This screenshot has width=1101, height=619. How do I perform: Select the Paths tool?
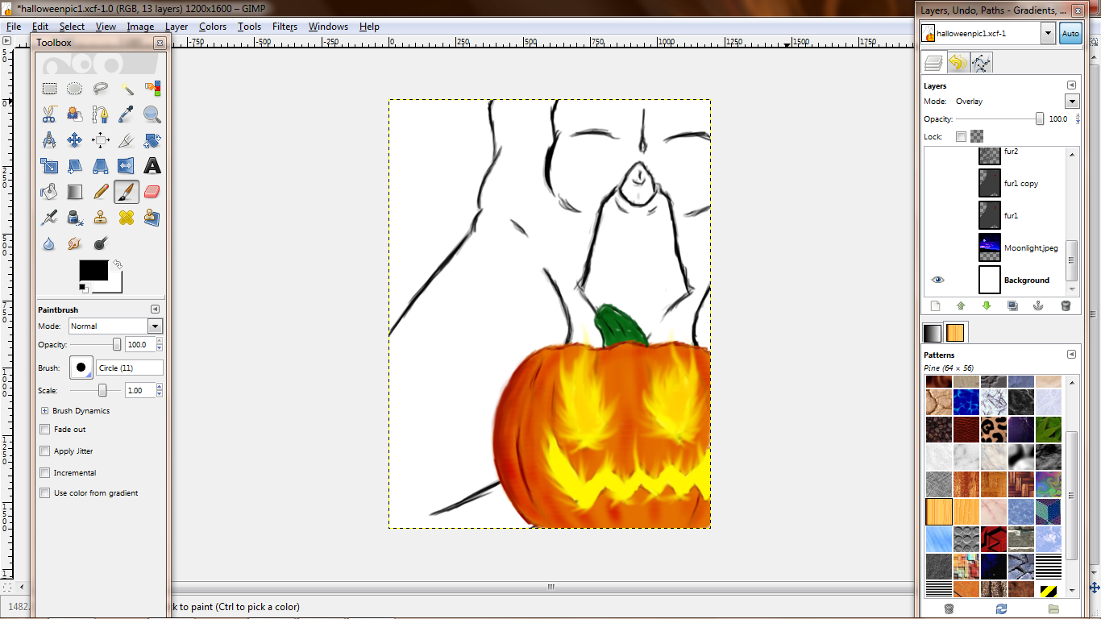[101, 114]
